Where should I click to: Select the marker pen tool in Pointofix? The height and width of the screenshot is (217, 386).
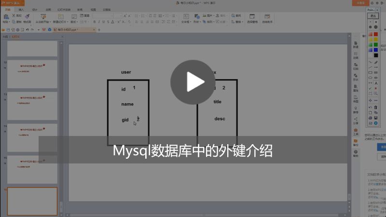click(376, 62)
